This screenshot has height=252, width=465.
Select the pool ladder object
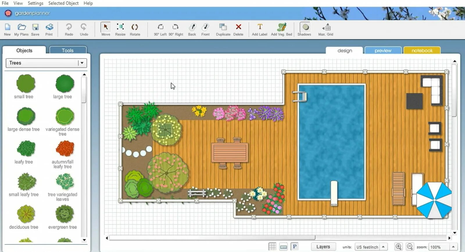(300, 96)
